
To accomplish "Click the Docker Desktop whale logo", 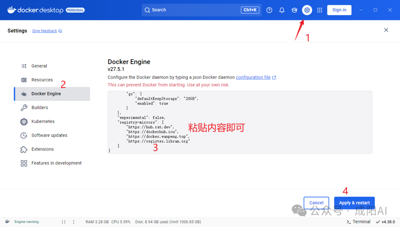I will (12, 10).
